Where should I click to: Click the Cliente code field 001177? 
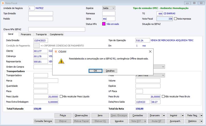click(x=41, y=51)
